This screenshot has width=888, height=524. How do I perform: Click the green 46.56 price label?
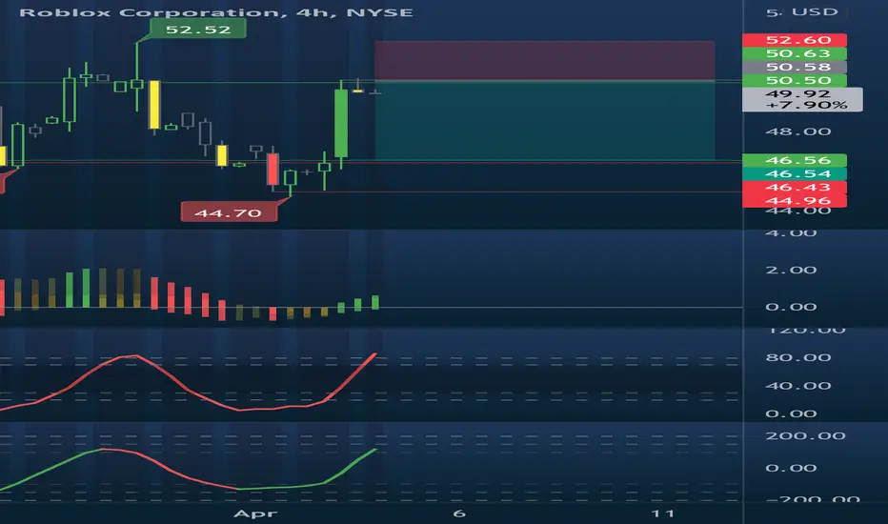pos(794,160)
